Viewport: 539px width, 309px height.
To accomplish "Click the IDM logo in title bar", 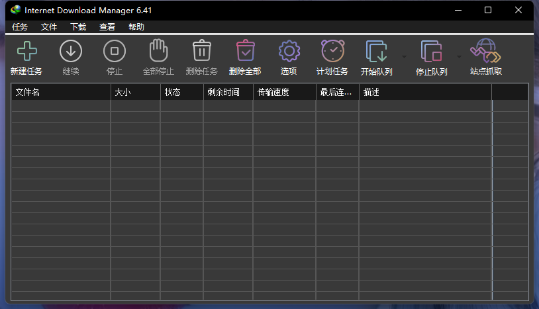I will click(x=15, y=10).
